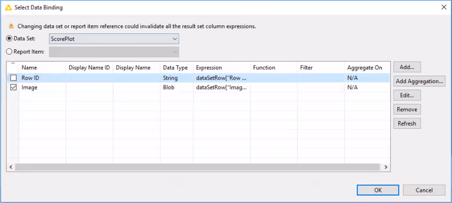Click the Add... button

(x=407, y=67)
